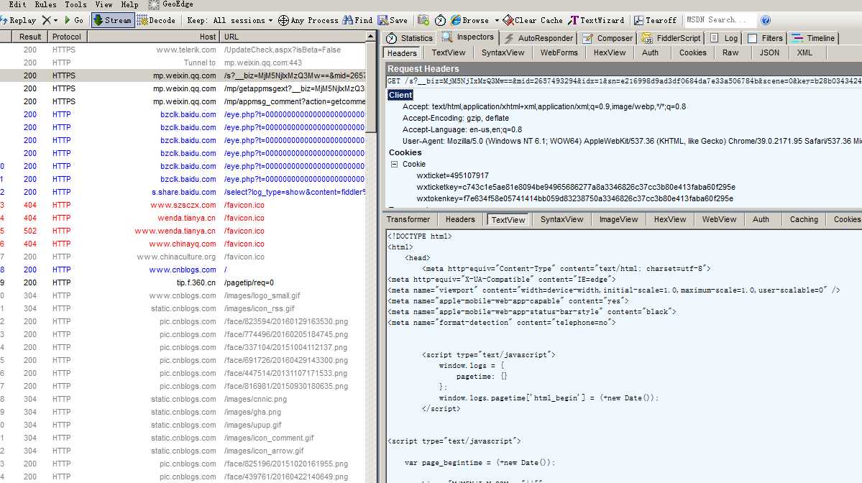This screenshot has width=862, height=483.
Task: Select the 502 www.wenda.tianya.cn session
Action: pyautogui.click(x=183, y=231)
